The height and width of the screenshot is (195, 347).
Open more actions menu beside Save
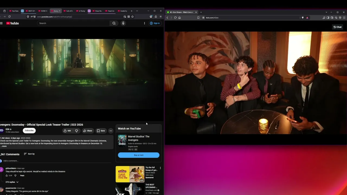coord(111,131)
